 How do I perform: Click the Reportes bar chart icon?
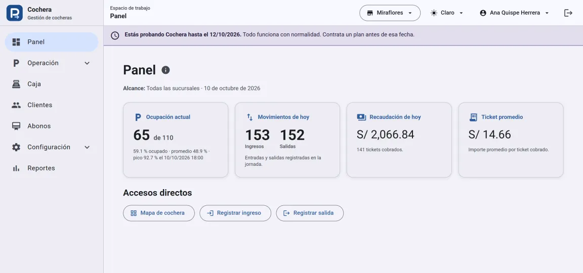point(16,168)
